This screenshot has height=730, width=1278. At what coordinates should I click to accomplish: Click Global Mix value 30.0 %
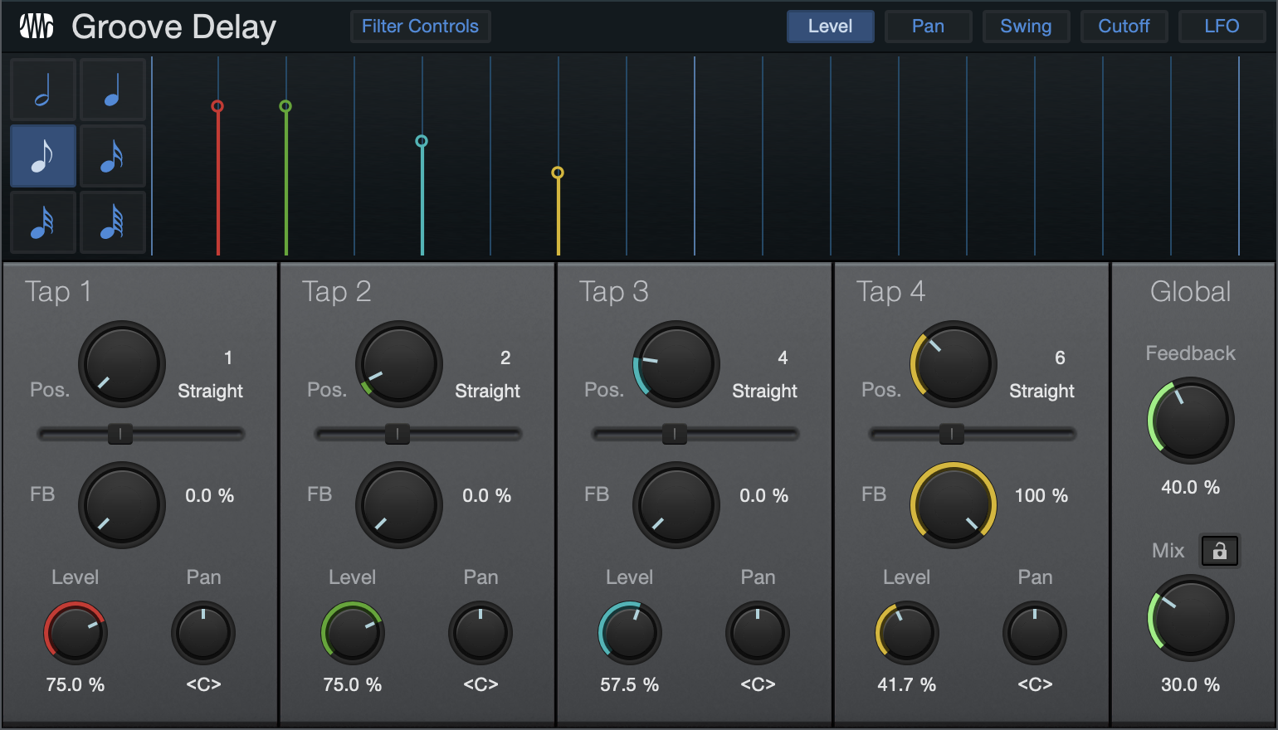pos(1191,685)
